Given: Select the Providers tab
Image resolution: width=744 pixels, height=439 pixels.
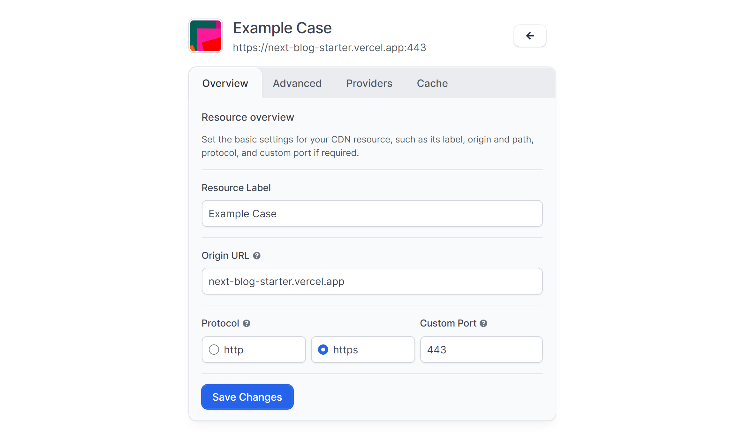Looking at the screenshot, I should point(369,82).
